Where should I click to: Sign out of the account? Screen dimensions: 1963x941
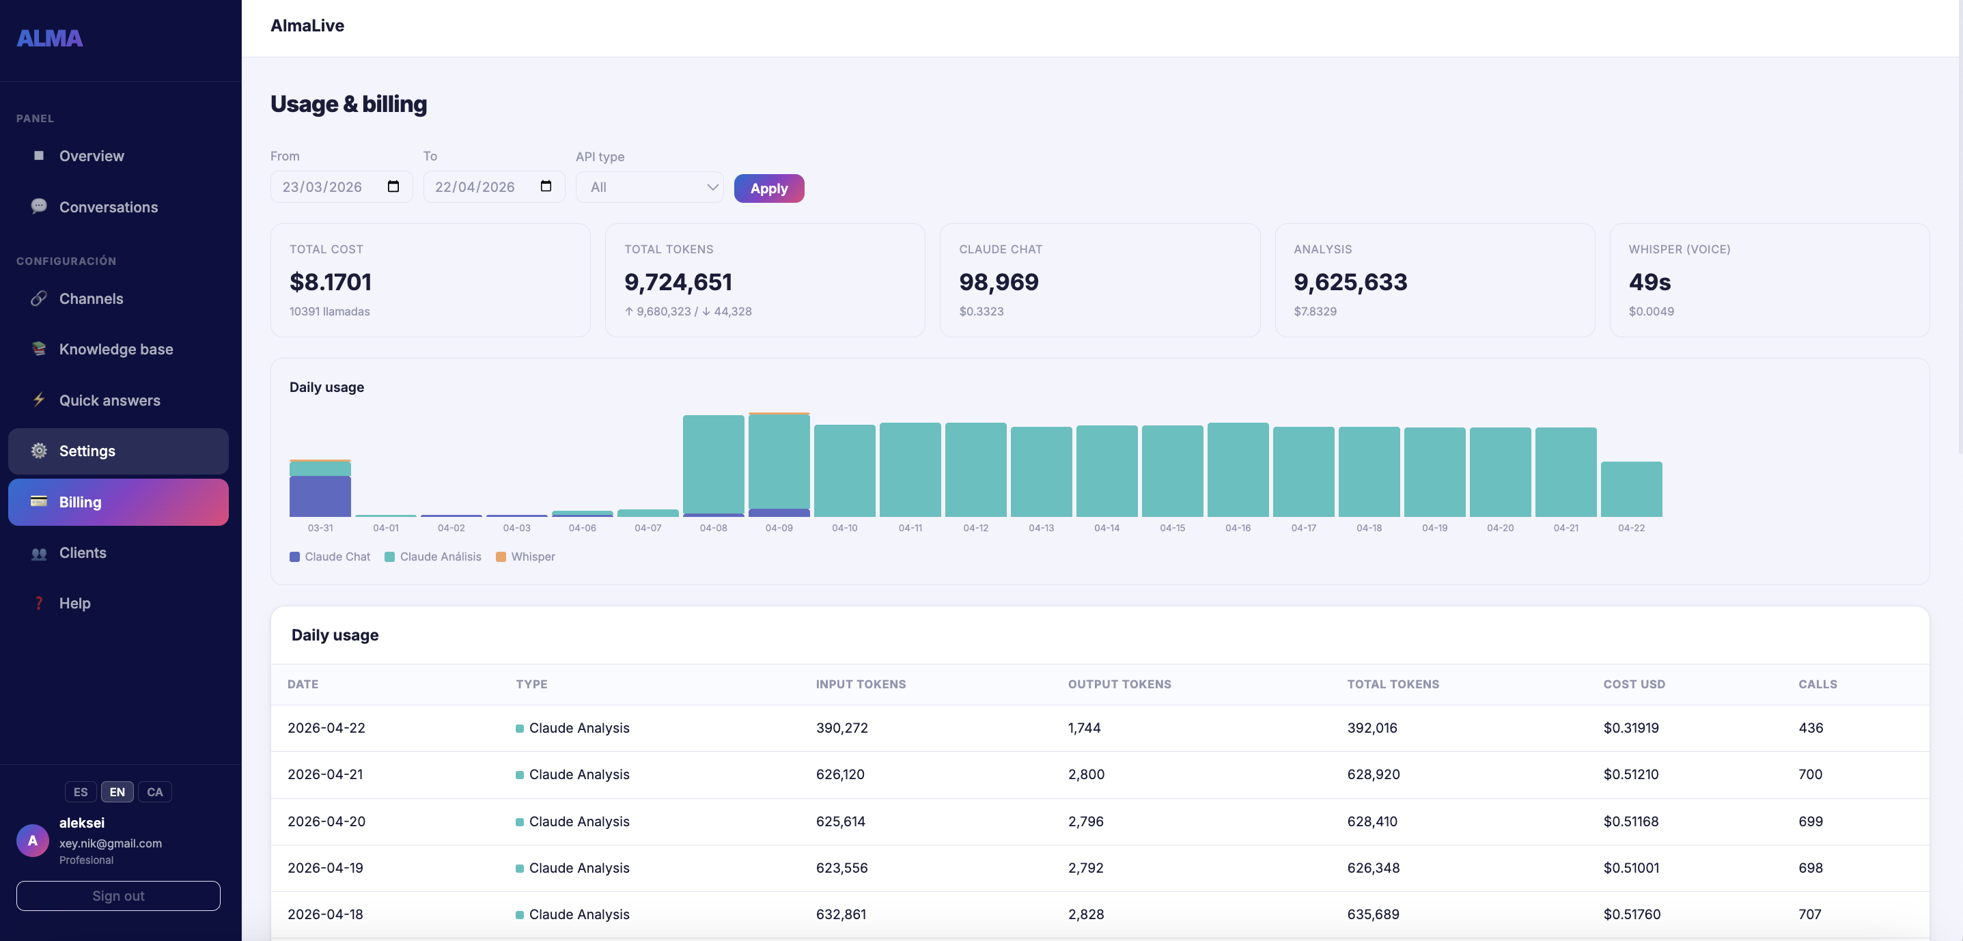pyautogui.click(x=118, y=895)
